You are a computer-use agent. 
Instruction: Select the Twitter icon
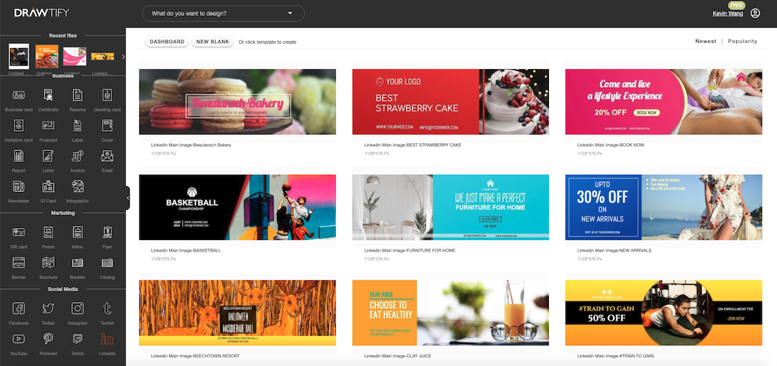(48, 308)
